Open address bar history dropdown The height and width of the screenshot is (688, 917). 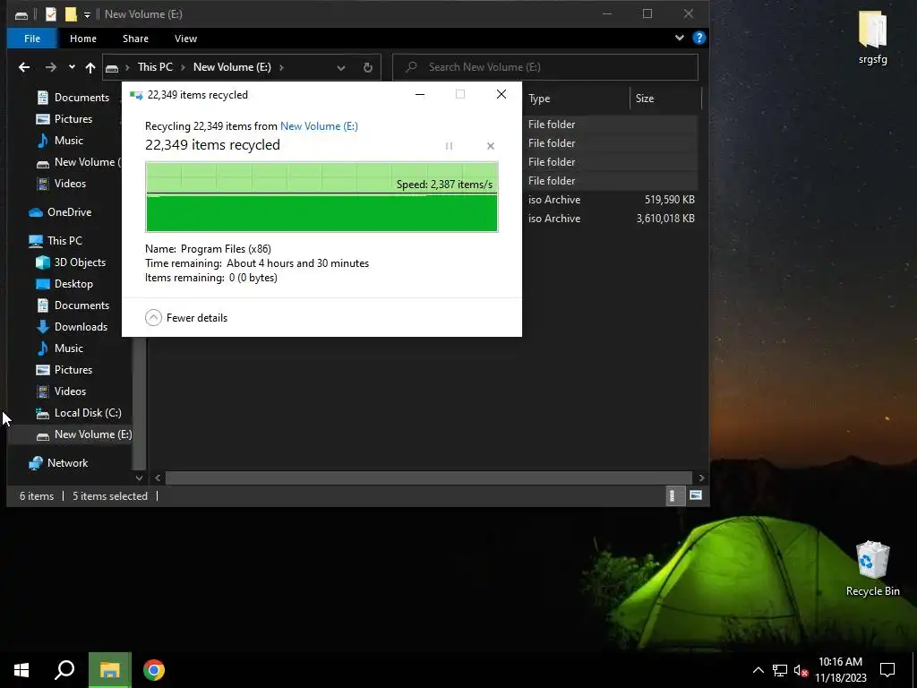coord(341,67)
